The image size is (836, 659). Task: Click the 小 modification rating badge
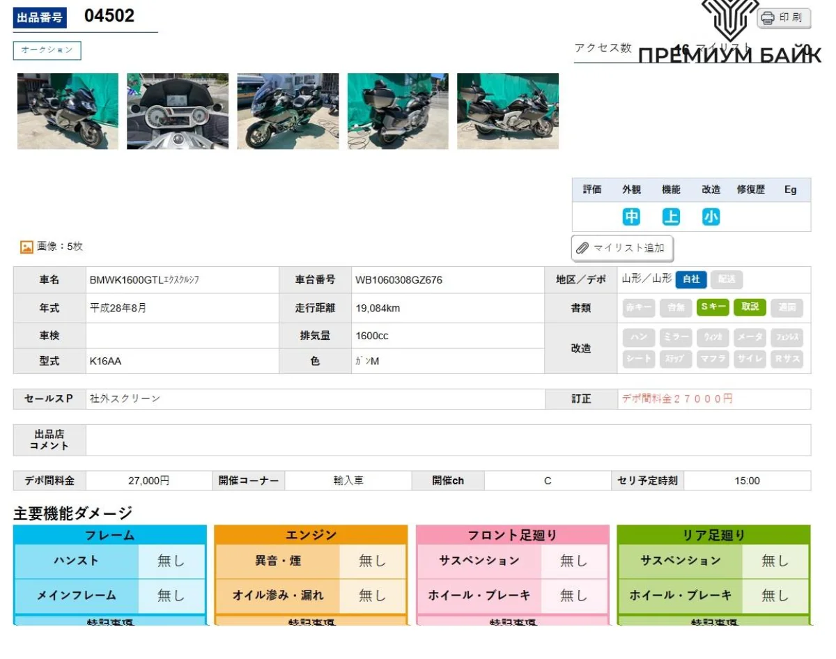pos(711,217)
